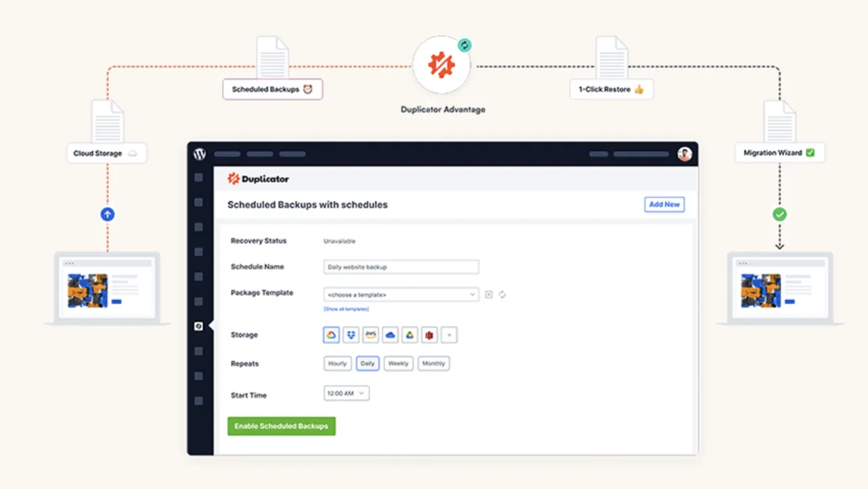This screenshot has height=489, width=868.
Task: Set Repeats to Daily
Action: 368,364
